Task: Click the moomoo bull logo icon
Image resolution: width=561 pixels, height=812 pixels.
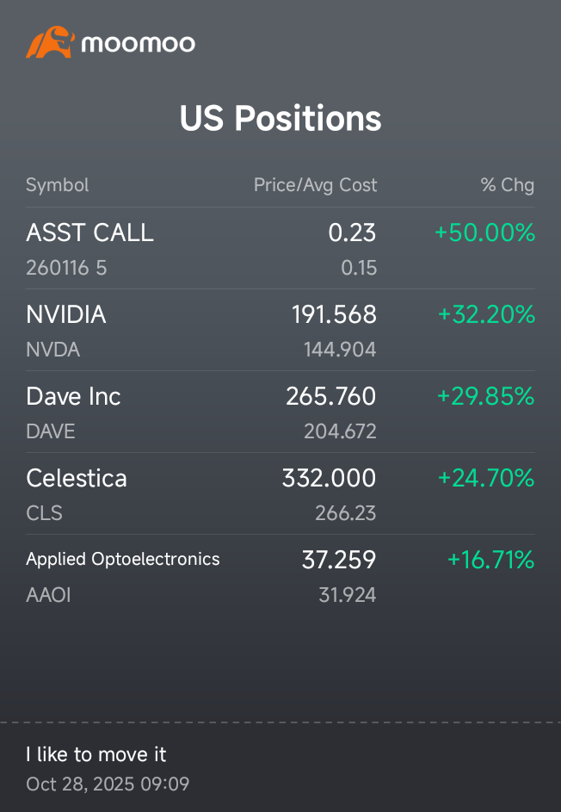Action: [50, 42]
